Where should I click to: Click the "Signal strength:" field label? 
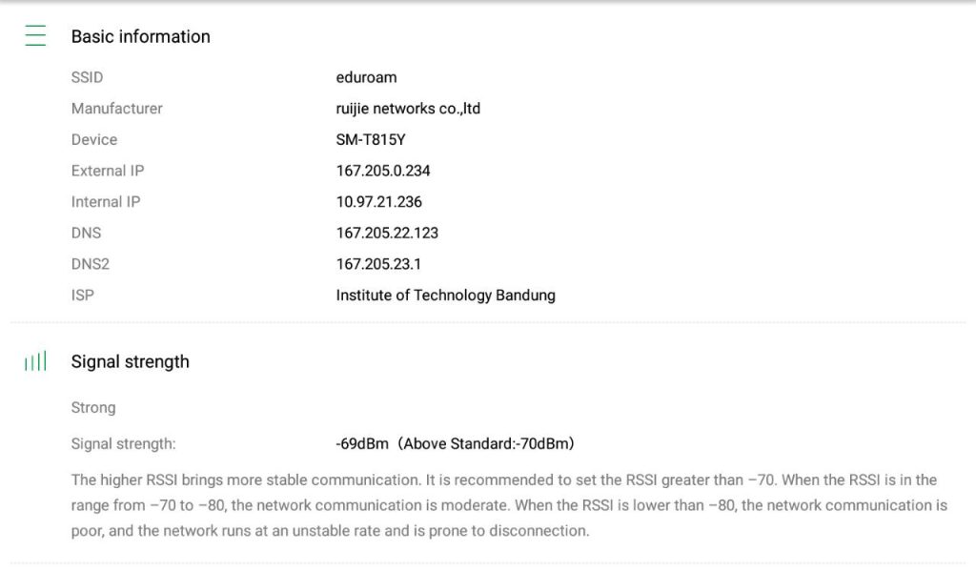tap(123, 443)
